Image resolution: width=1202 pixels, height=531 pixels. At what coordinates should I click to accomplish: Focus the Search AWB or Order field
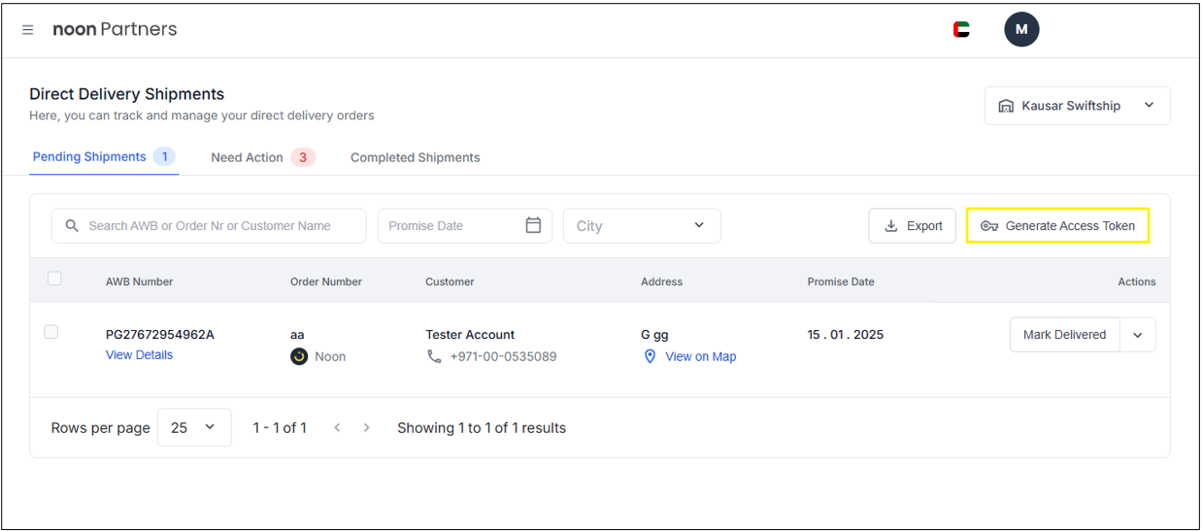pos(218,225)
